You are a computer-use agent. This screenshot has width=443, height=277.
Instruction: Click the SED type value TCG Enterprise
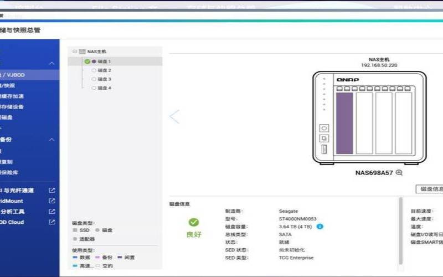296,258
